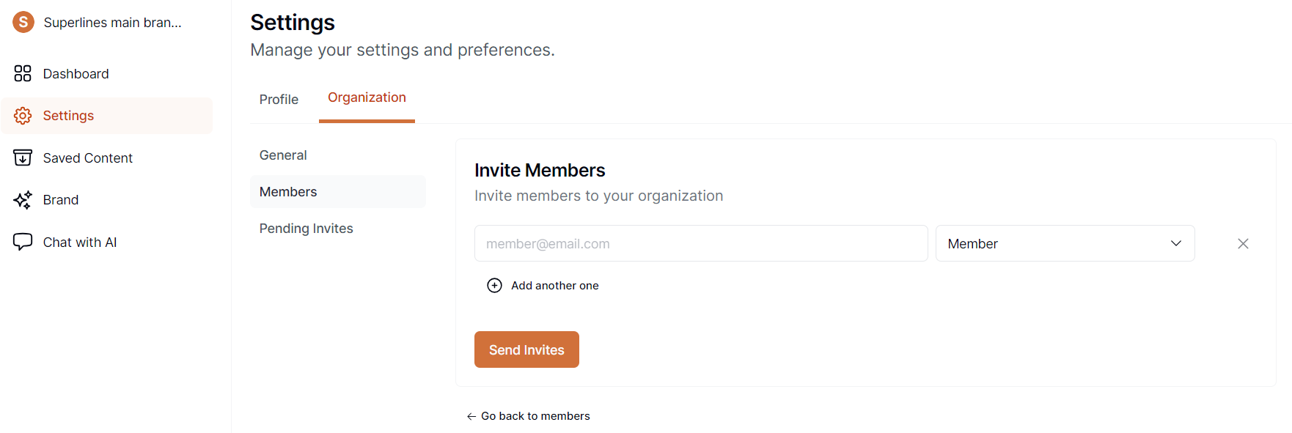Open Chat with AI speech bubble icon
Screen dimensions: 1292x433
(22, 241)
